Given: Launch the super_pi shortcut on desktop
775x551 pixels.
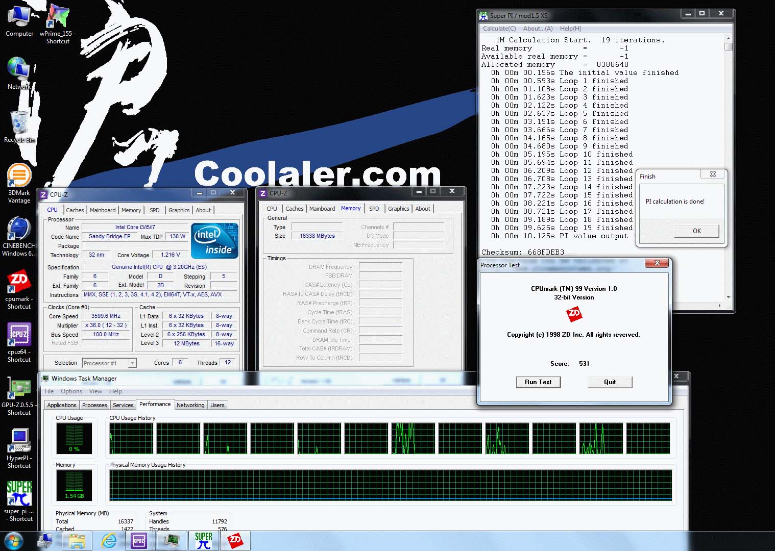Looking at the screenshot, I should coord(19,502).
